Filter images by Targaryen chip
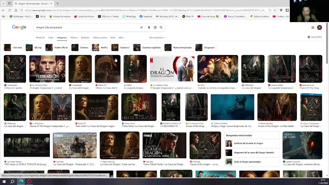 [x=206, y=48]
